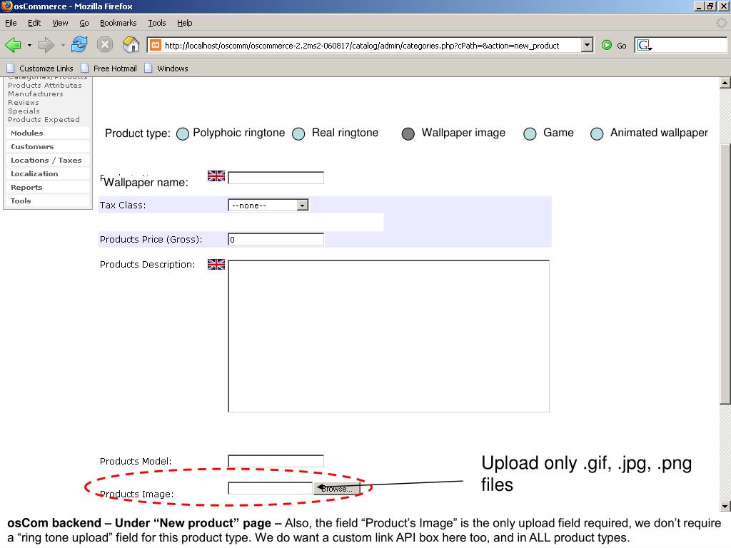Expand the Locations / Taxes sidebar section
The width and height of the screenshot is (731, 548).
click(46, 160)
